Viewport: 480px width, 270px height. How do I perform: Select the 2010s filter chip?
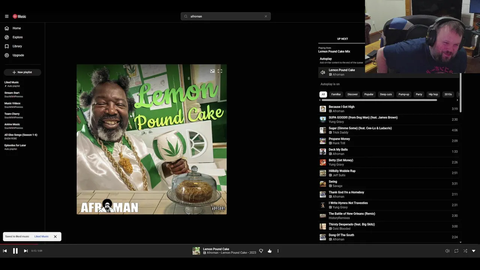(x=448, y=94)
